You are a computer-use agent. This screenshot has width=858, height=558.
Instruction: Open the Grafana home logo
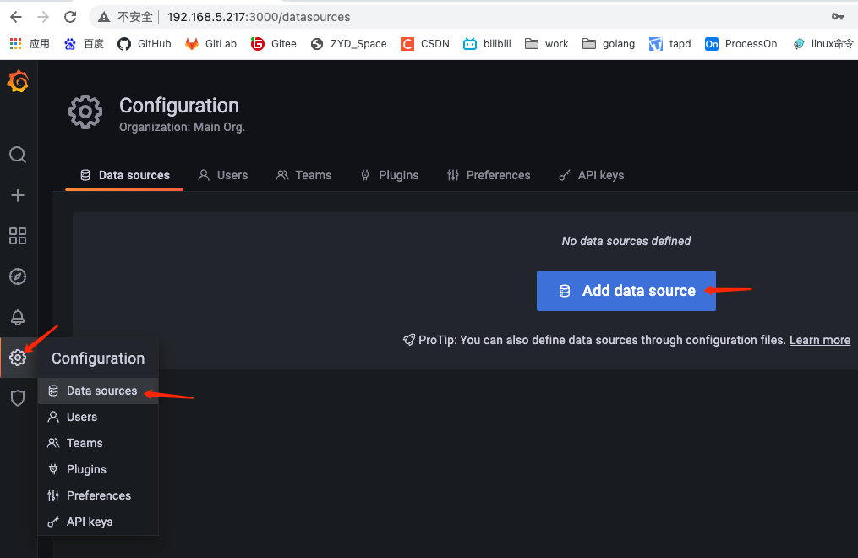click(x=18, y=81)
